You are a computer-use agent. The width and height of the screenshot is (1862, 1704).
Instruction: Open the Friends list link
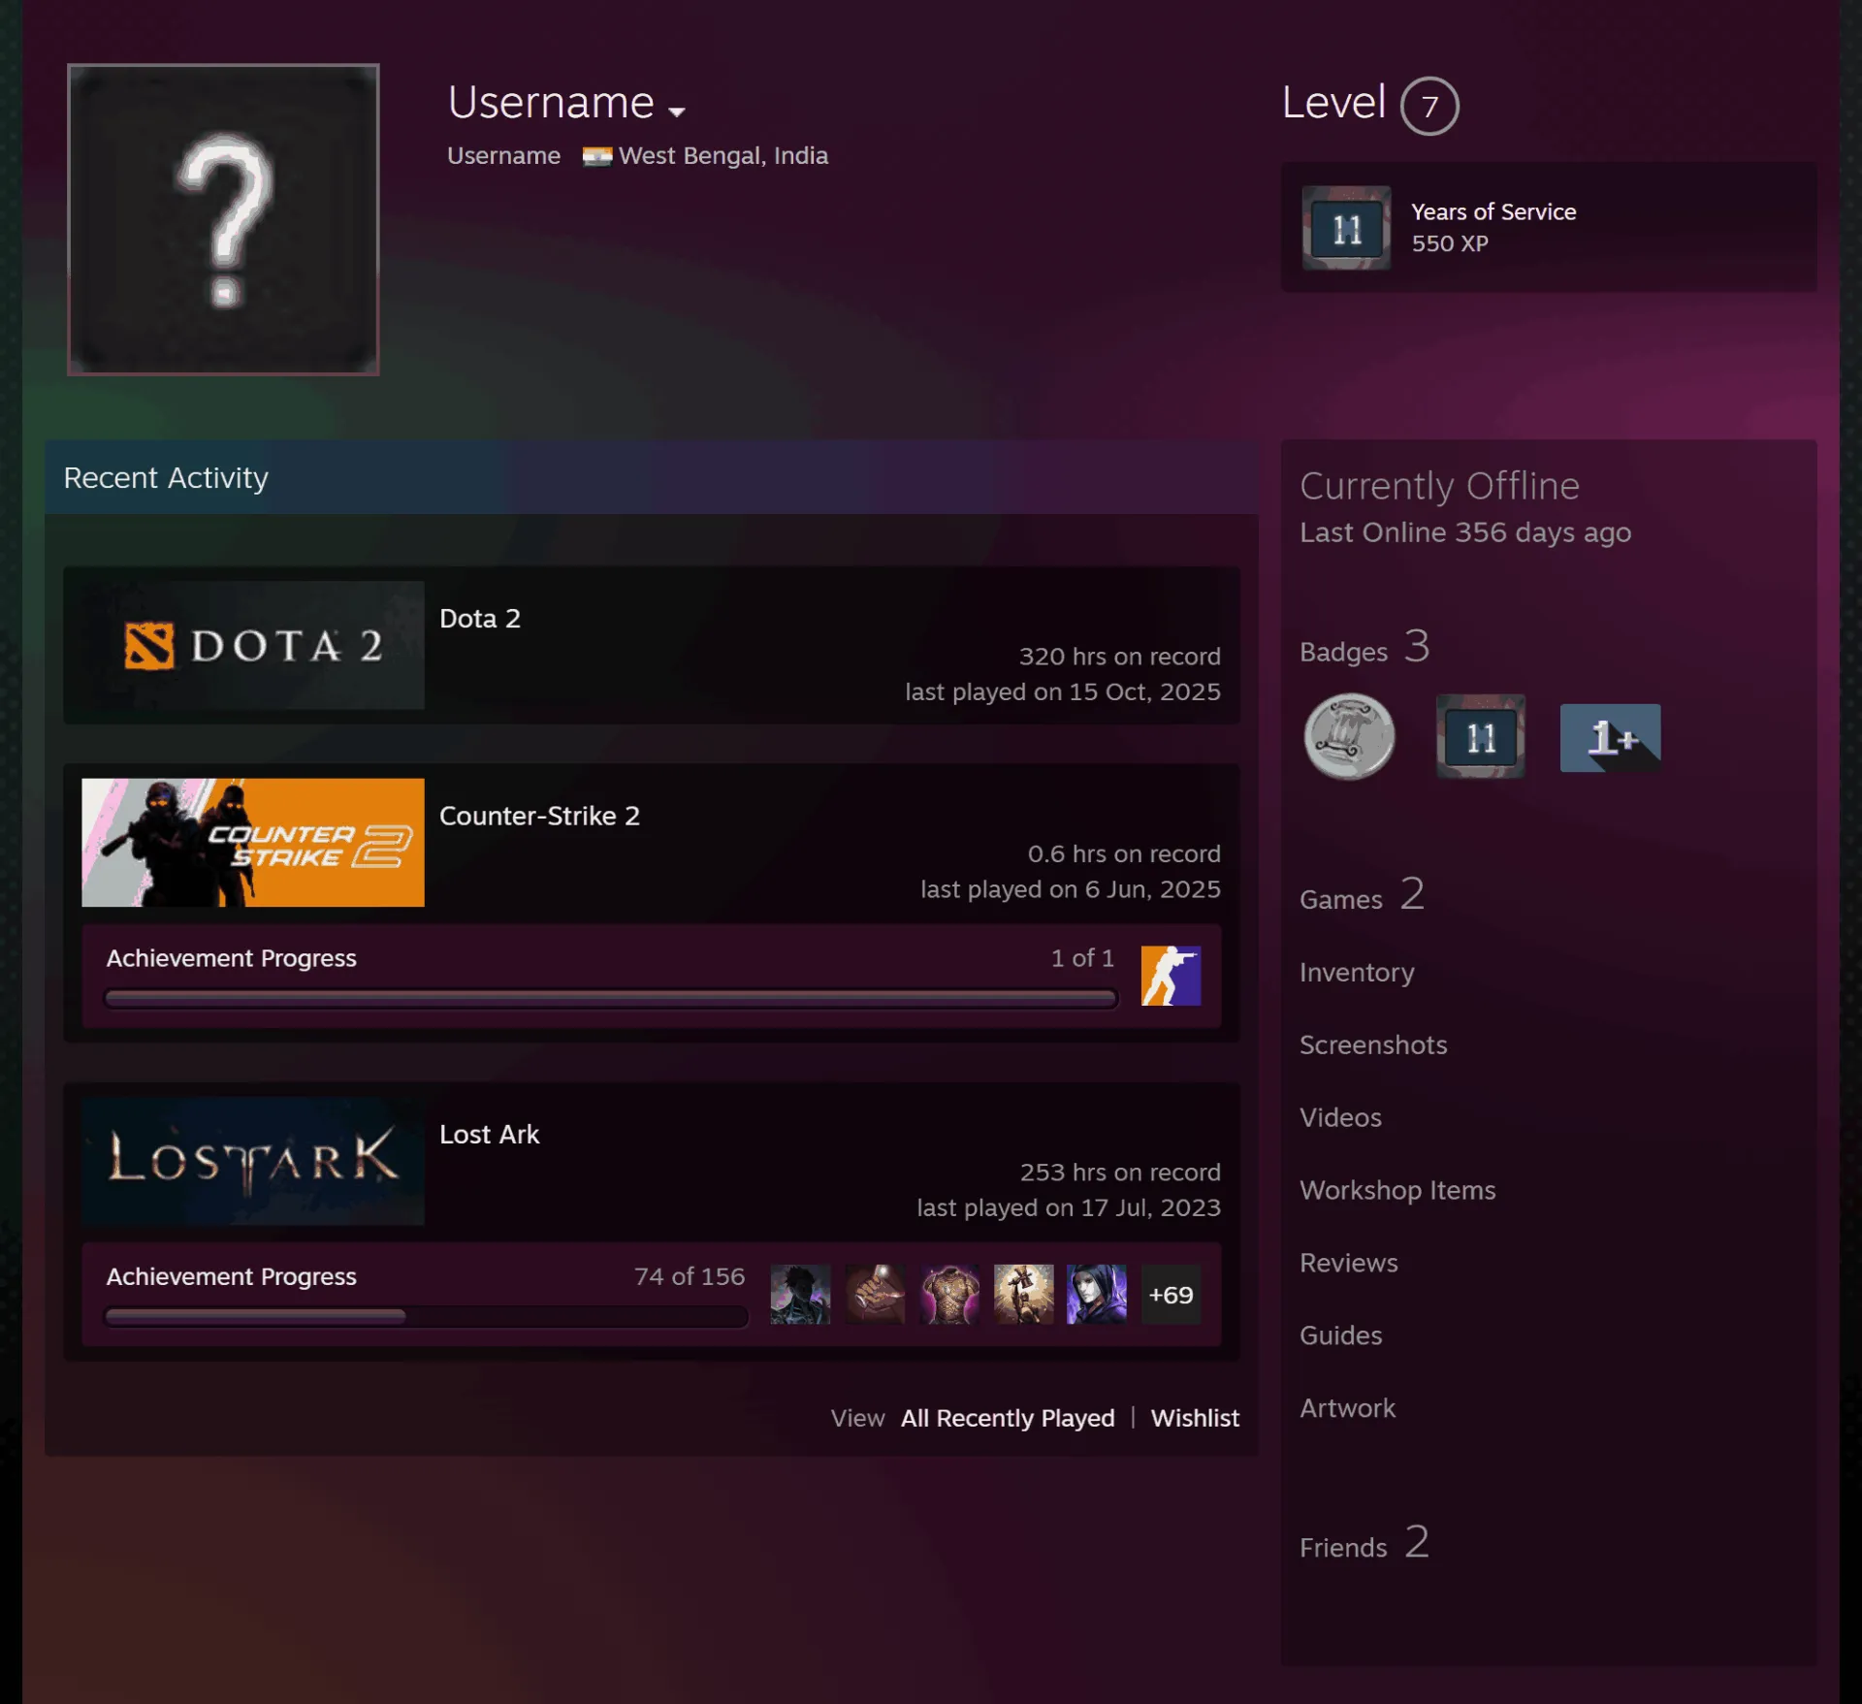(1364, 1542)
